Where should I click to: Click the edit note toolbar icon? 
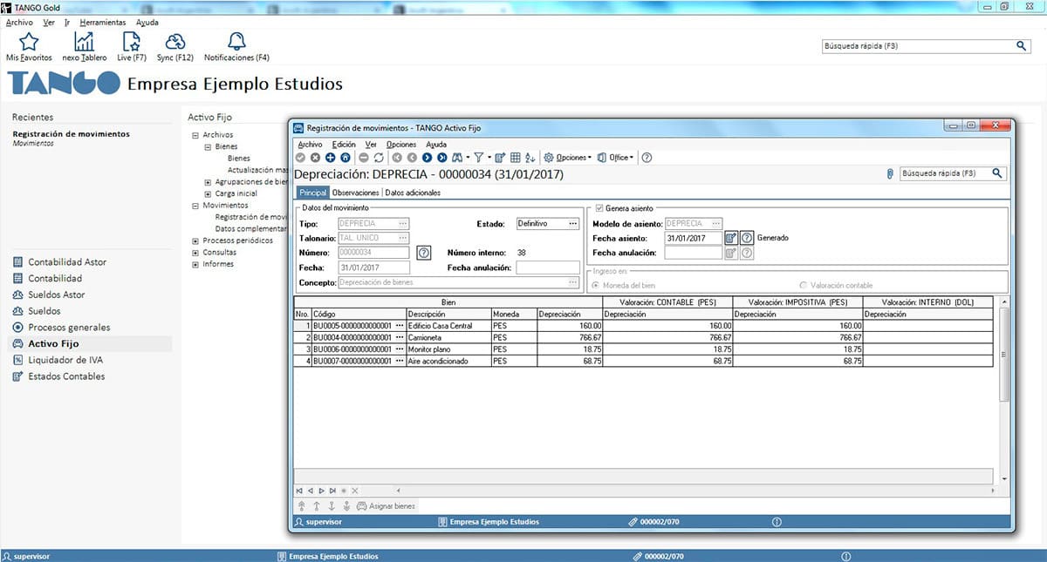(x=501, y=158)
